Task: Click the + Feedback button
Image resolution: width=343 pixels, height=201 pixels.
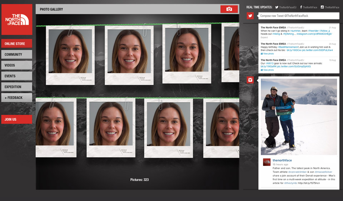Action: [x=17, y=98]
